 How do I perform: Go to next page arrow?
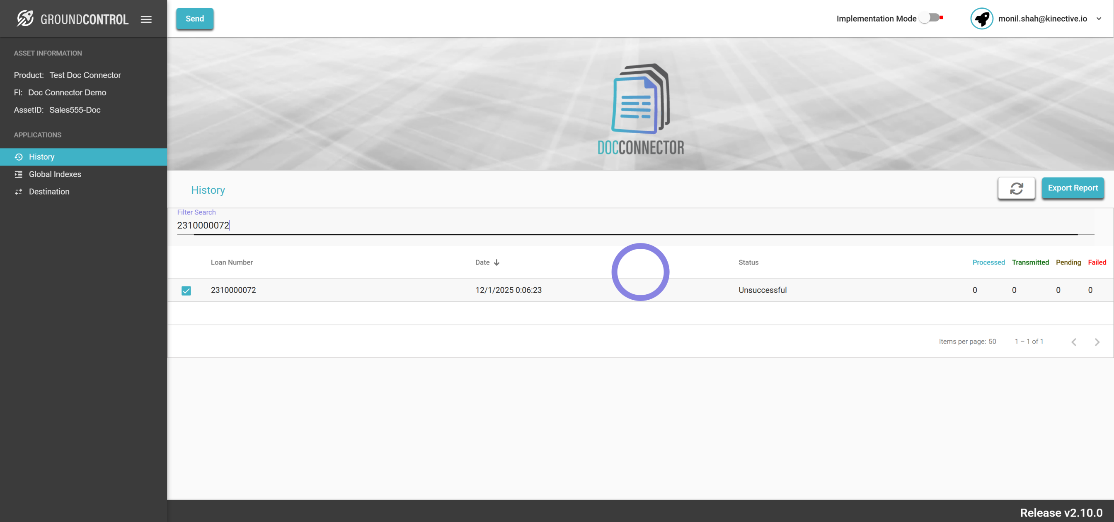coord(1097,342)
